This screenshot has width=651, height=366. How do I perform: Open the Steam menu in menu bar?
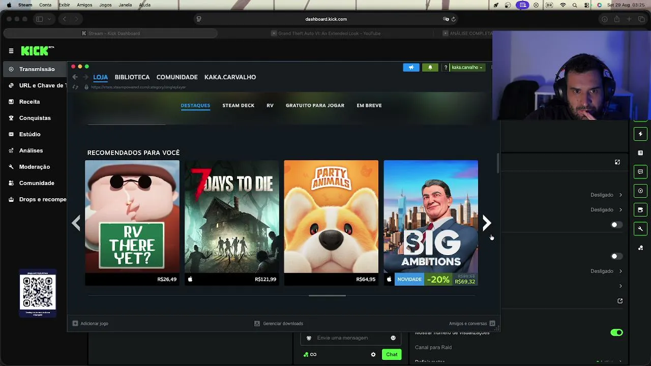[x=25, y=5]
